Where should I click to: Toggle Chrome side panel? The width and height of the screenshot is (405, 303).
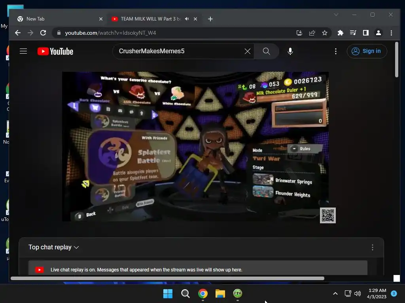point(366,33)
